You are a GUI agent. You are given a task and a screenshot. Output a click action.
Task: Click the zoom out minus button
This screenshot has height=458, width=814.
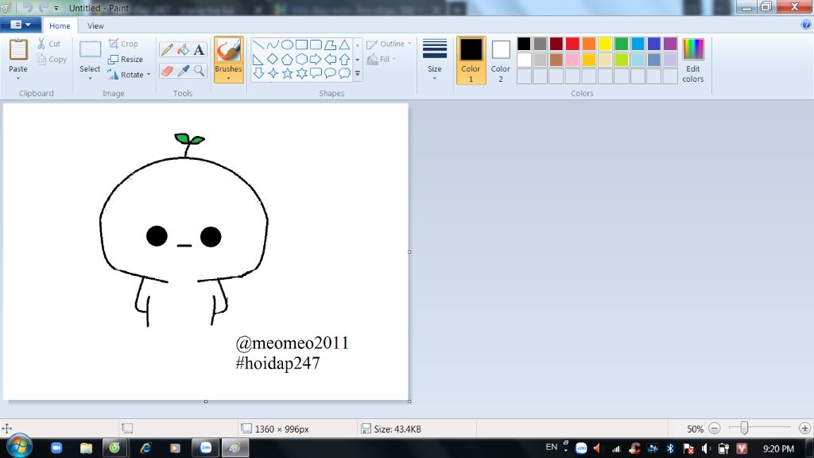pos(715,429)
